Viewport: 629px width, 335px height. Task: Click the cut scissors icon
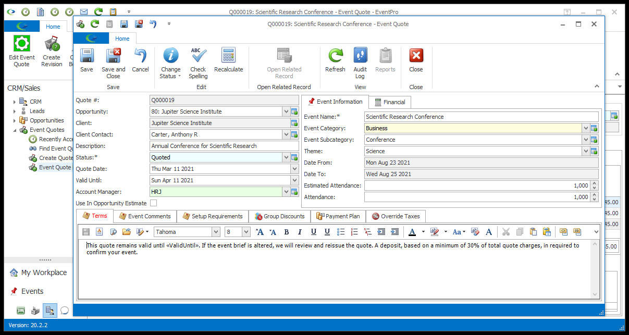(506, 232)
